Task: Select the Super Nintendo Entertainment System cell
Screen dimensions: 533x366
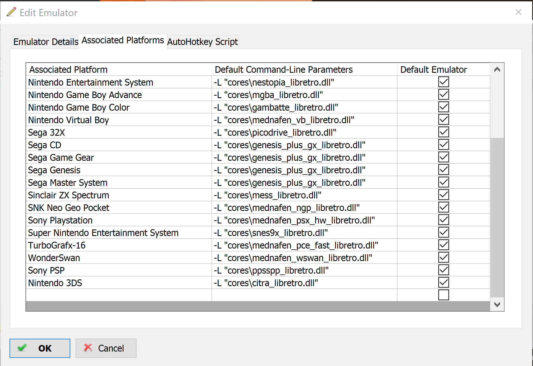Action: pyautogui.click(x=119, y=232)
